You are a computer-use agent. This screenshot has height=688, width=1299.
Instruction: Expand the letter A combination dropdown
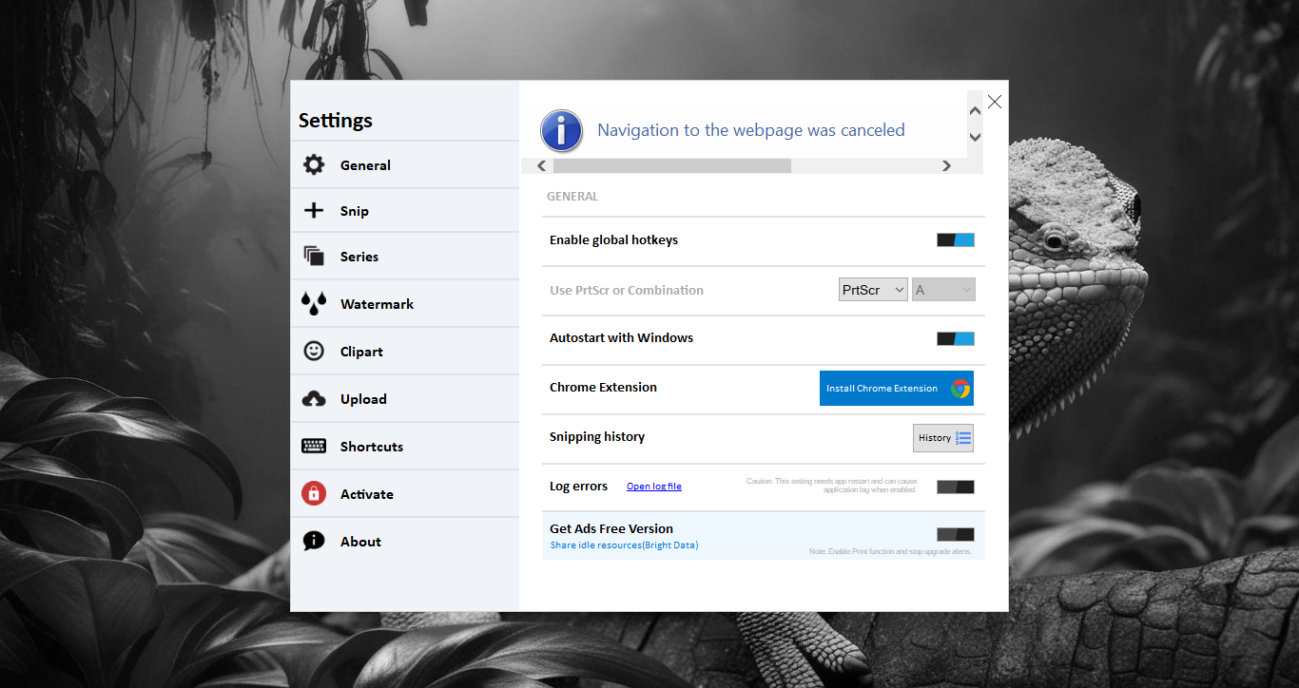coord(943,290)
